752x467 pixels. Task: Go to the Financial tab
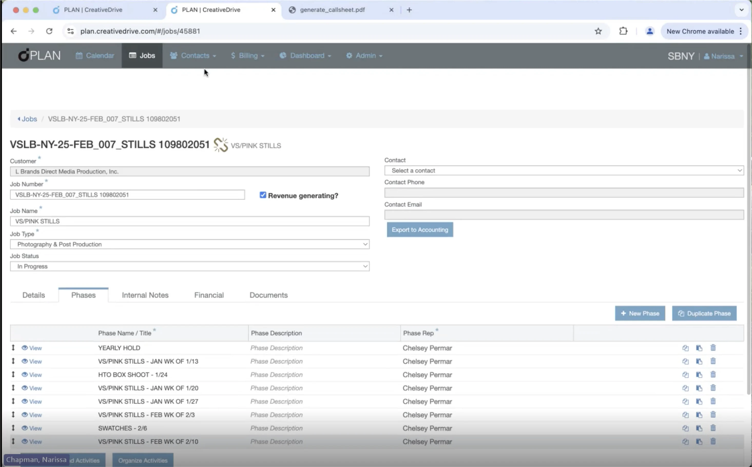click(x=209, y=295)
